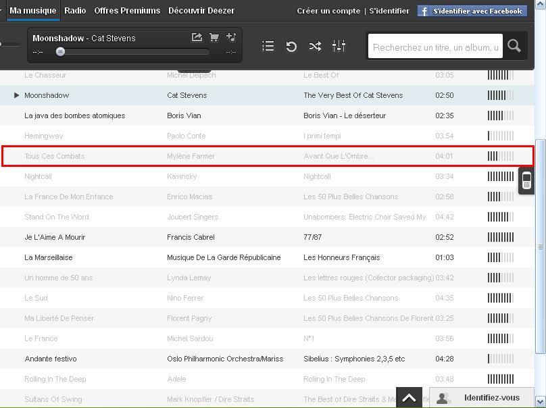Click the track seek bar
Screen dimensions: 546x408
(x=134, y=52)
